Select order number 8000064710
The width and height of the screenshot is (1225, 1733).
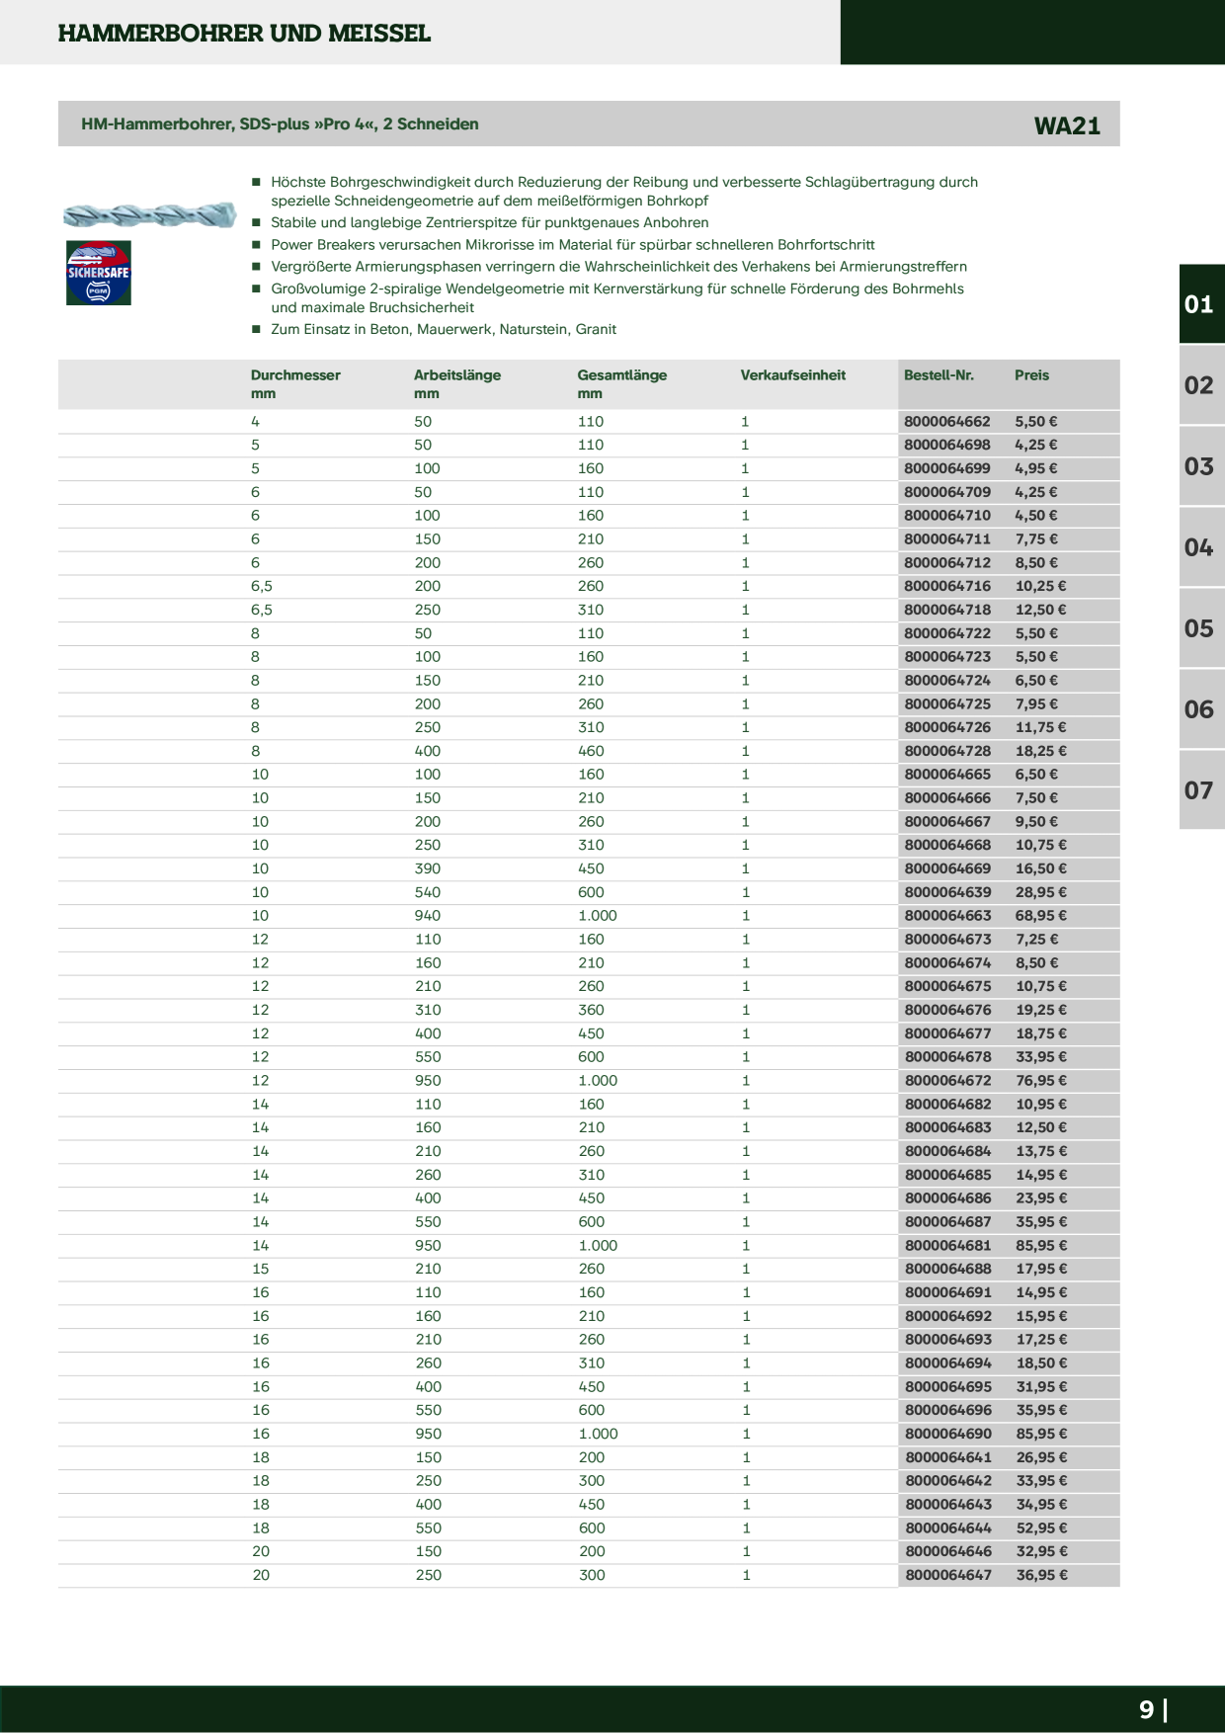coord(947,516)
